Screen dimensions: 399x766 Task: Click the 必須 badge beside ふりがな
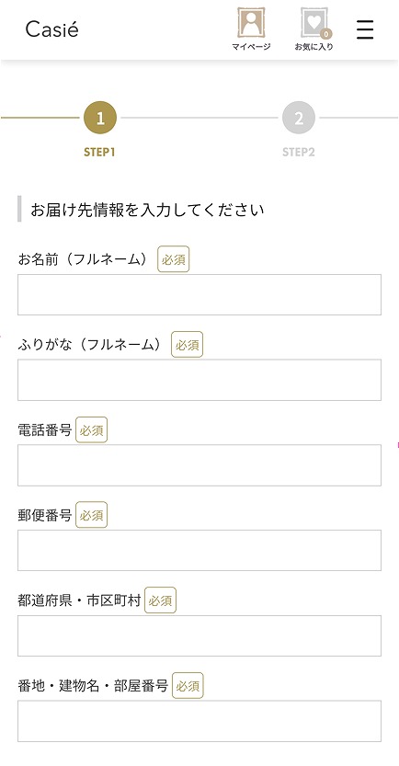pos(187,345)
